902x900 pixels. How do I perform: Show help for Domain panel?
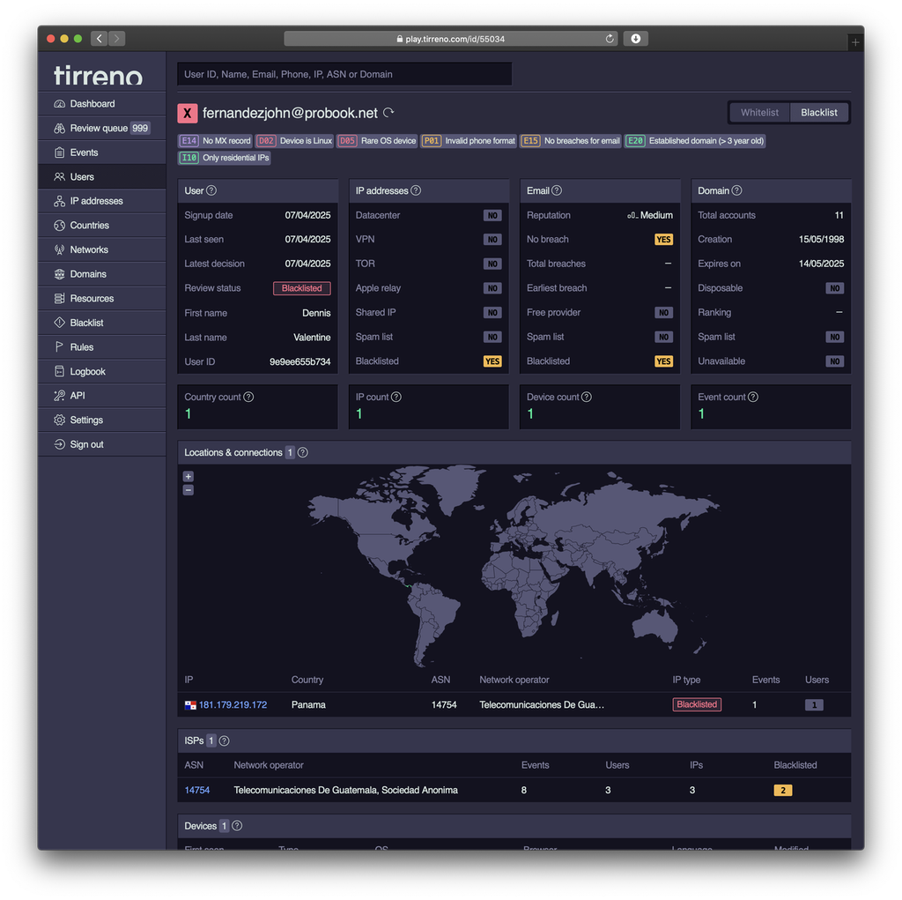tap(737, 190)
